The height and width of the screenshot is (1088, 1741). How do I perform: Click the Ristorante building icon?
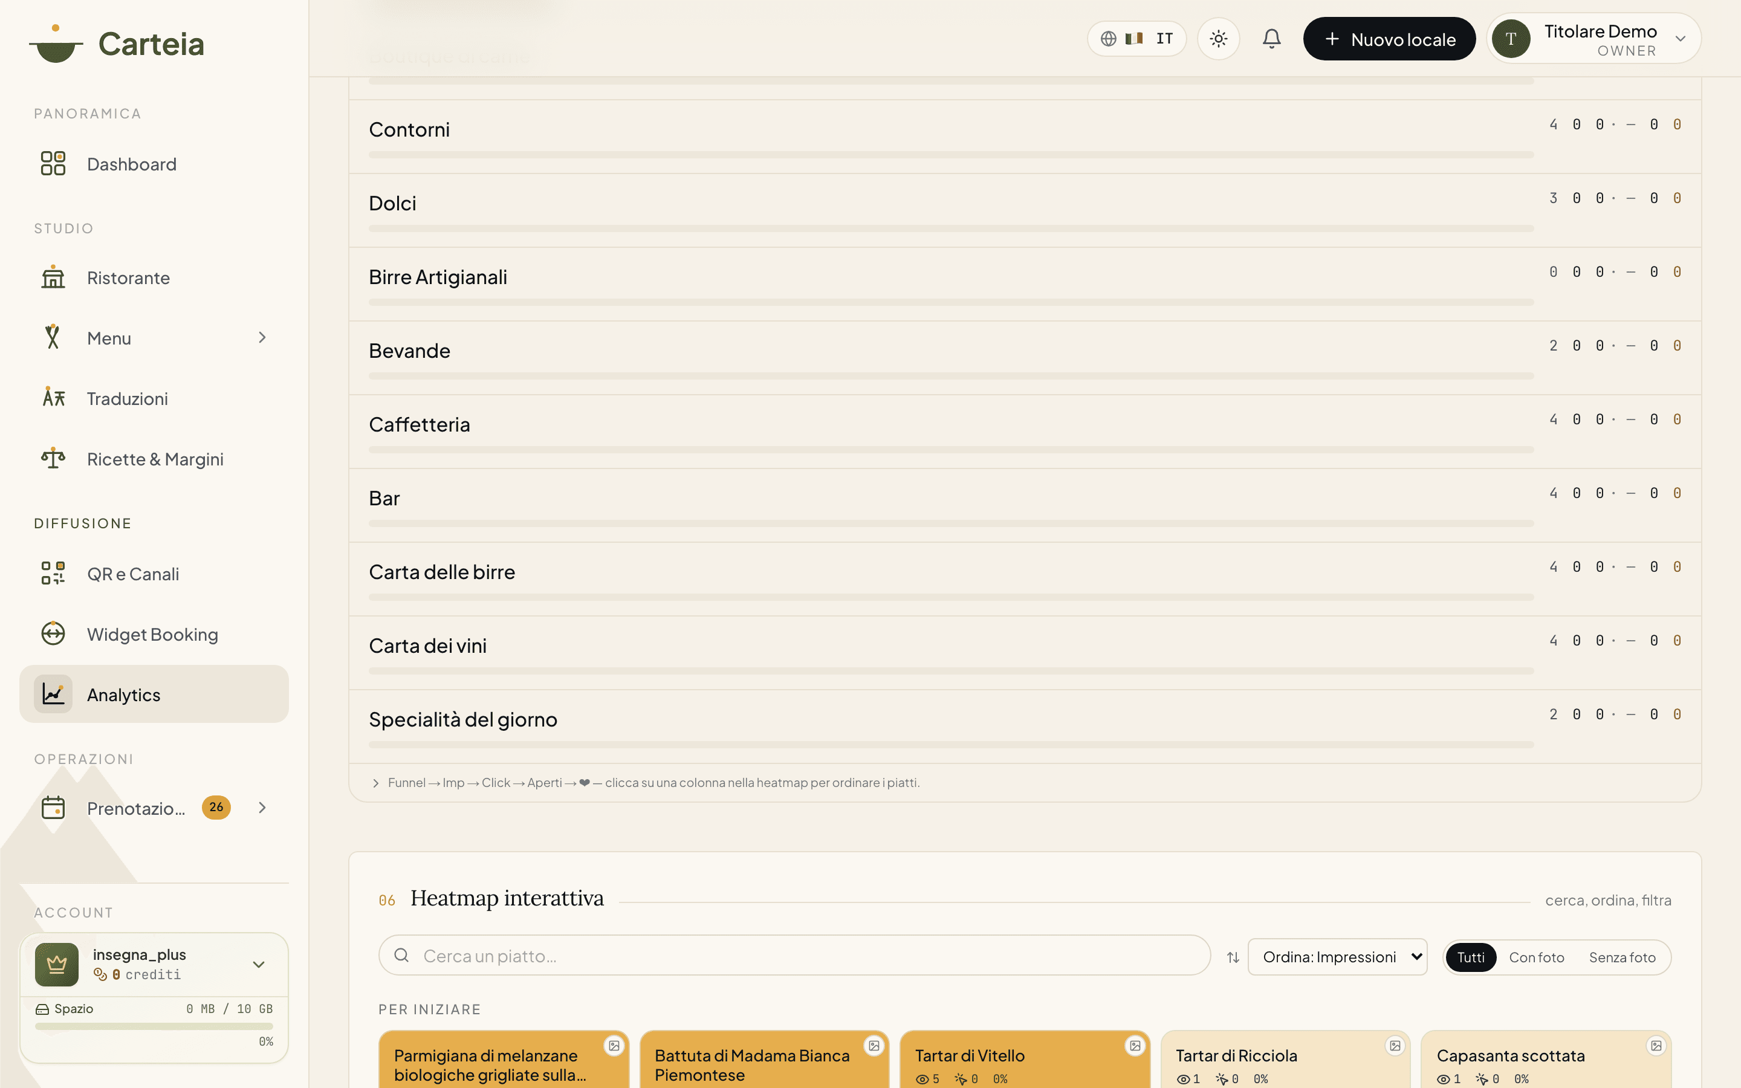pyautogui.click(x=53, y=278)
